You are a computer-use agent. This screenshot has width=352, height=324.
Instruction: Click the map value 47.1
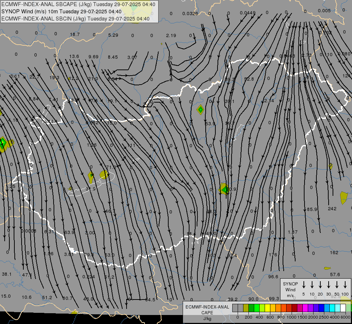coord(27,275)
